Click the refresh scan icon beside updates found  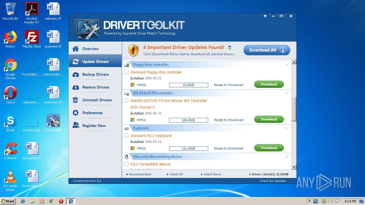(x=230, y=48)
